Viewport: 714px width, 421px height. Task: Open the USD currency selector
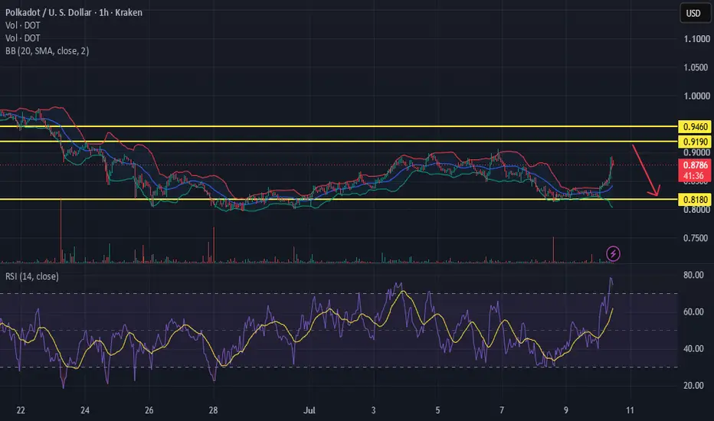pyautogui.click(x=693, y=13)
